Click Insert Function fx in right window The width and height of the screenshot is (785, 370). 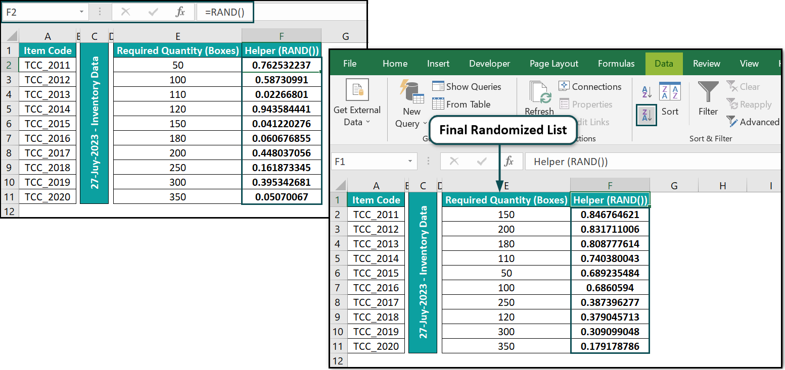click(x=509, y=161)
